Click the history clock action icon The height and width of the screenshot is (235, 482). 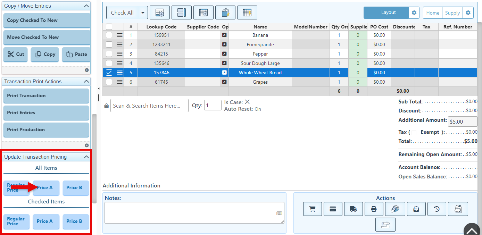pos(437,209)
